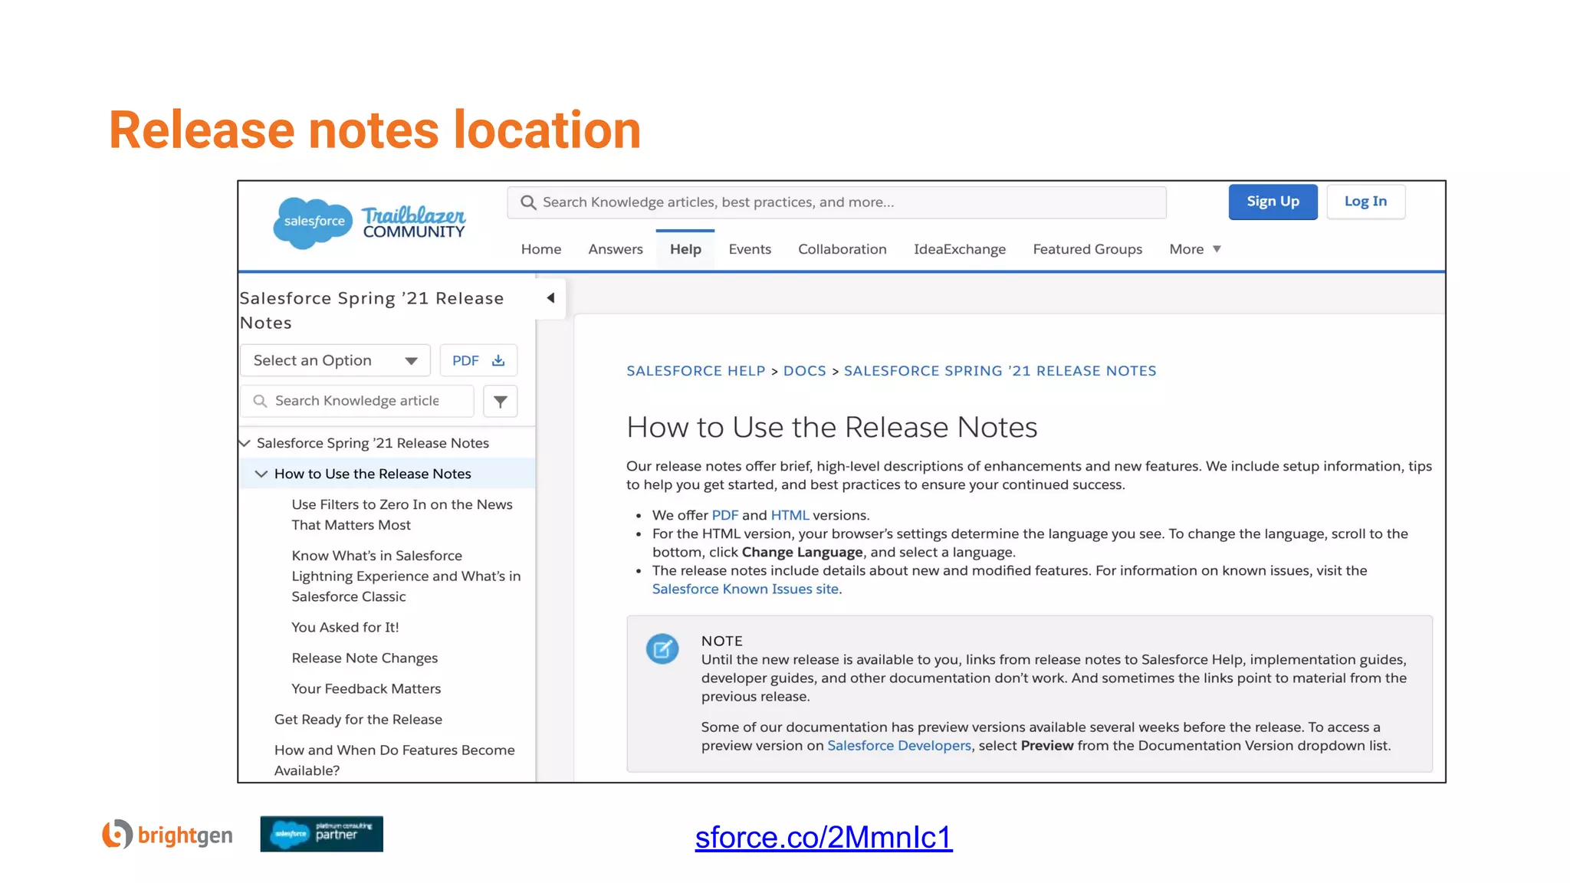
Task: Open the PDF version link in bullet list
Action: click(x=725, y=515)
